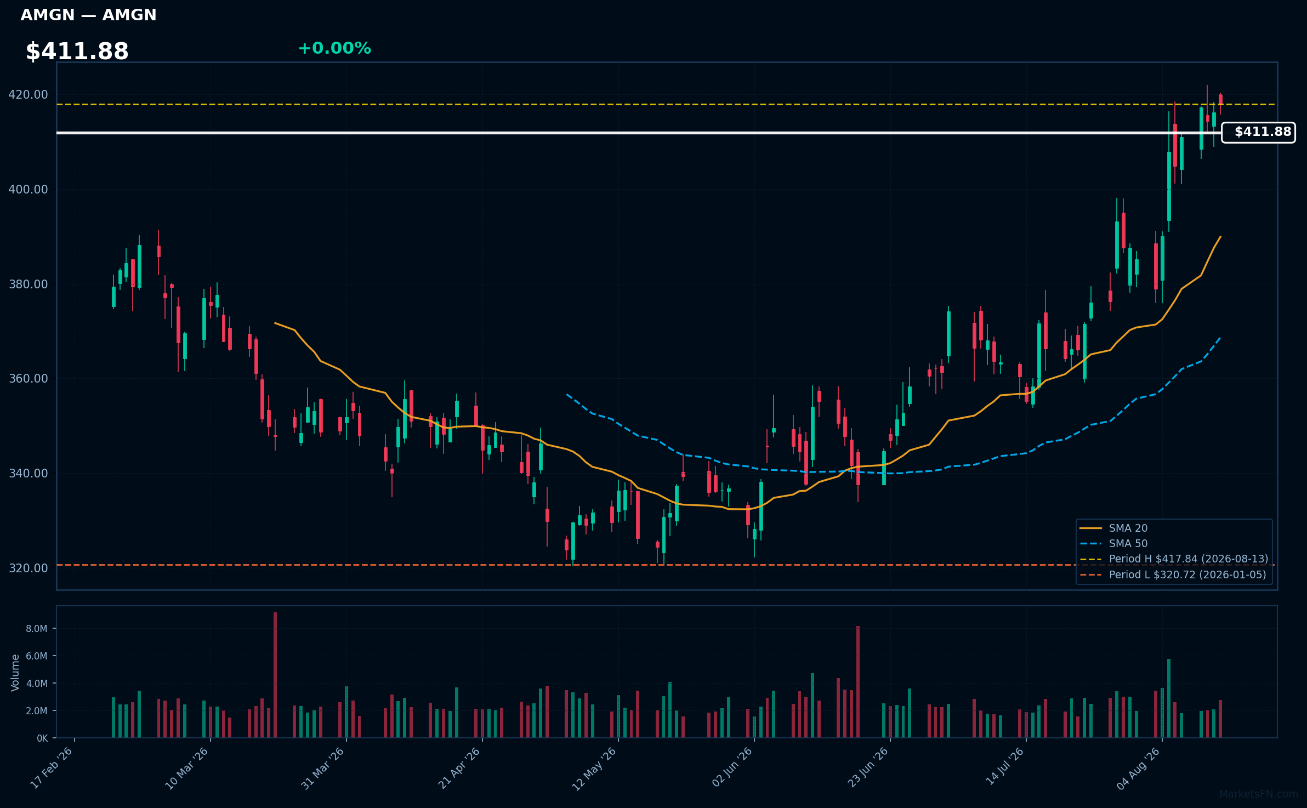Click the 420.00 price axis label
The width and height of the screenshot is (1307, 808).
coord(28,95)
